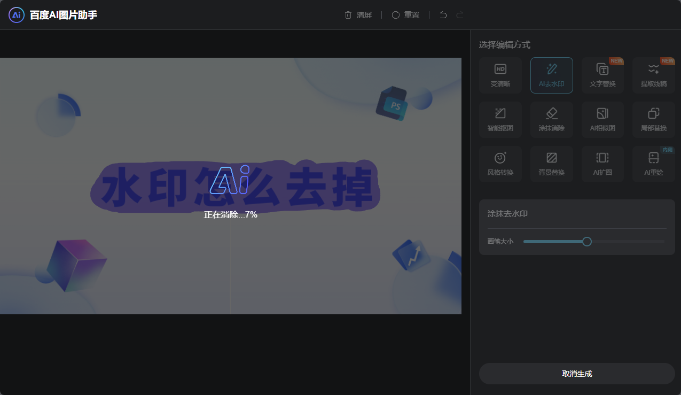This screenshot has height=395, width=681.
Task: Open the AI相似图 similar image tool
Action: [x=602, y=119]
